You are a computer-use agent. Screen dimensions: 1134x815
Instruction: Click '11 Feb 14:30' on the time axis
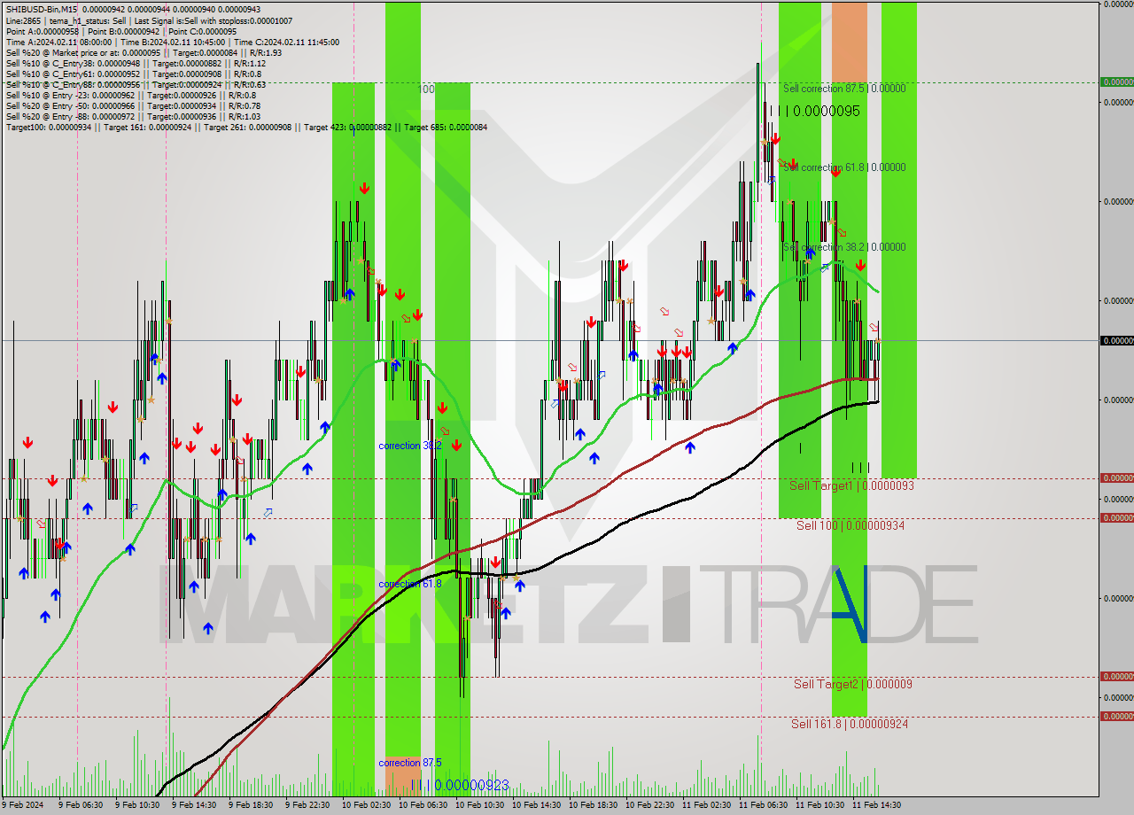tap(876, 805)
